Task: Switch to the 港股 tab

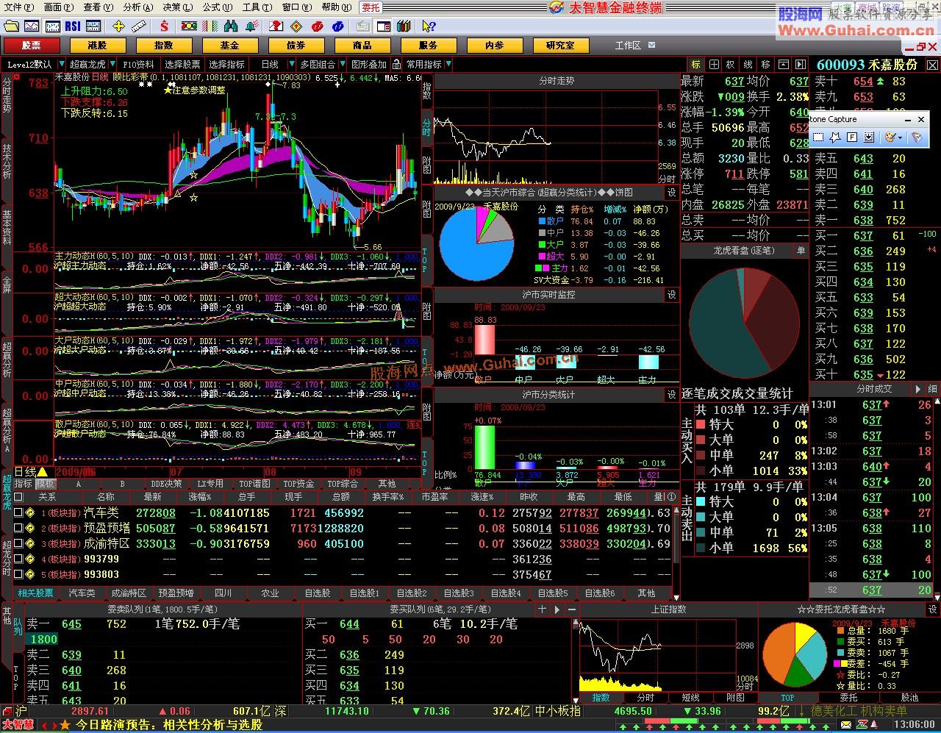Action: (x=98, y=45)
